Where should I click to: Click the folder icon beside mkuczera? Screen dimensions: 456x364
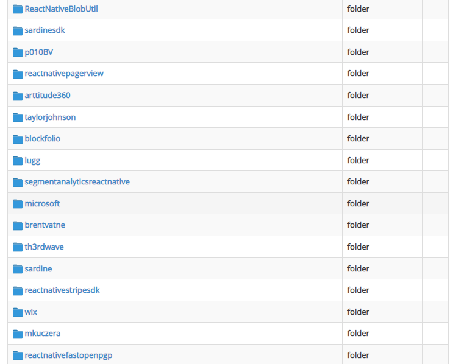pyautogui.click(x=18, y=334)
